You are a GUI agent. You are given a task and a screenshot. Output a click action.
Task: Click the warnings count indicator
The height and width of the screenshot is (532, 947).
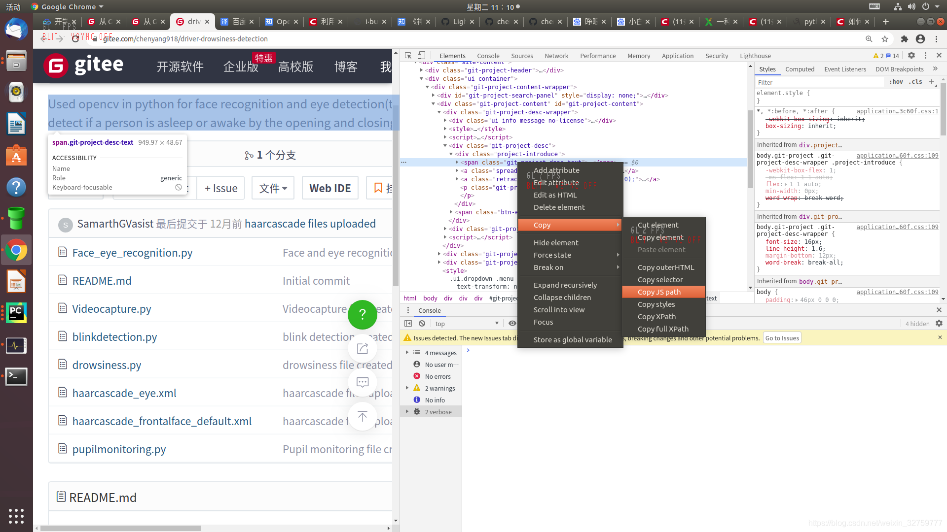tap(878, 56)
